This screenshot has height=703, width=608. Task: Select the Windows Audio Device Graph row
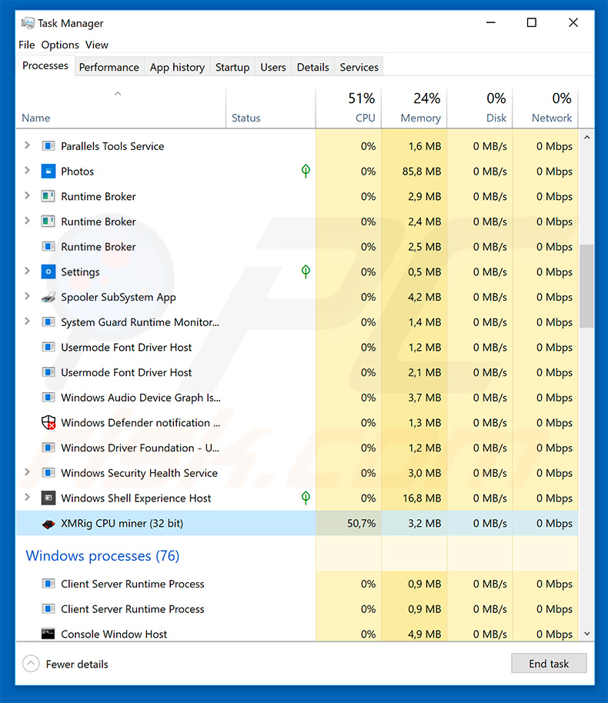tap(297, 397)
